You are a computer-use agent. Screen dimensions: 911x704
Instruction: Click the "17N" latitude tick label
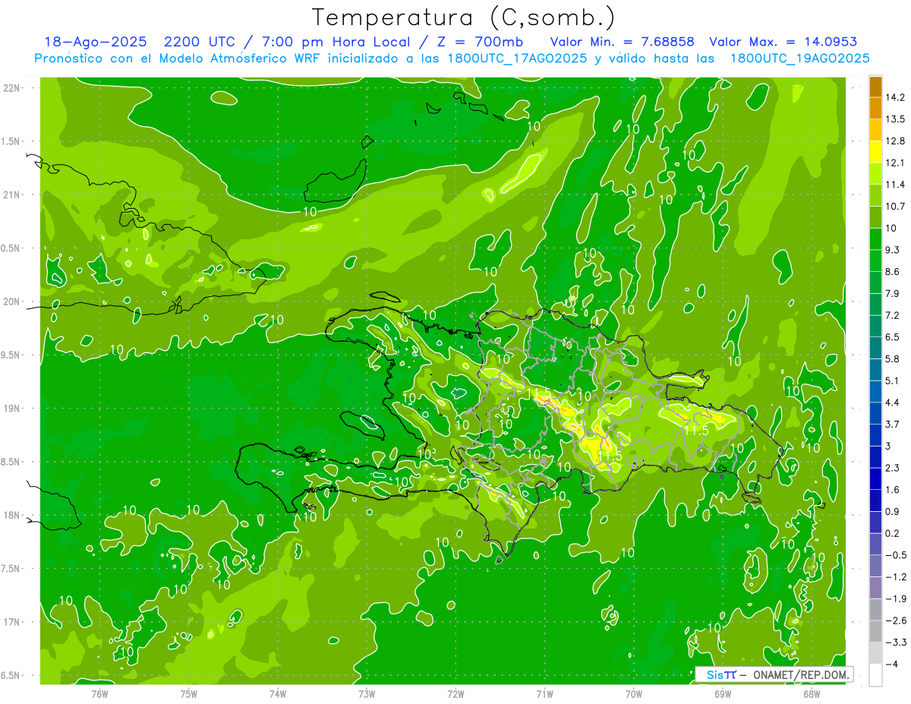click(x=11, y=622)
